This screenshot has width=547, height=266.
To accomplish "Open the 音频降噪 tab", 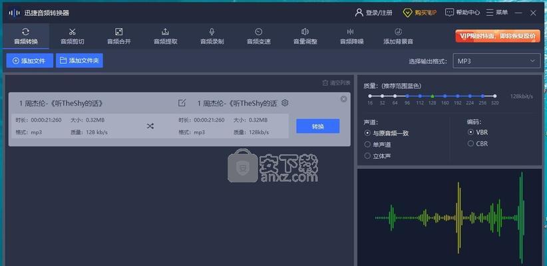I will tap(351, 37).
